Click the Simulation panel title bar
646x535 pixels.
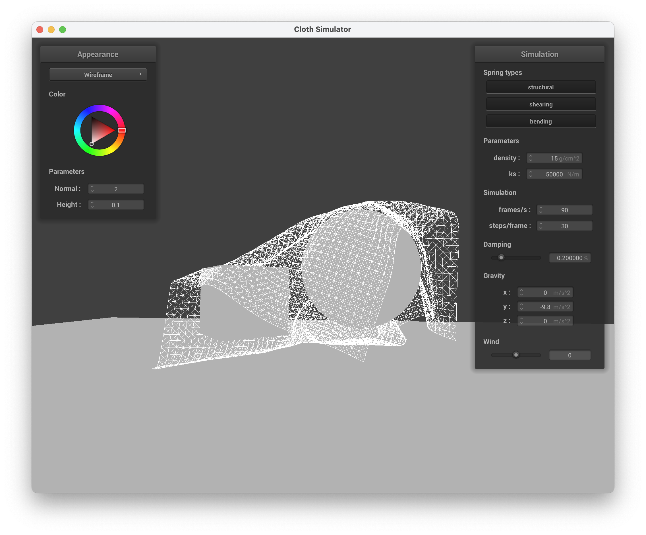tap(539, 54)
